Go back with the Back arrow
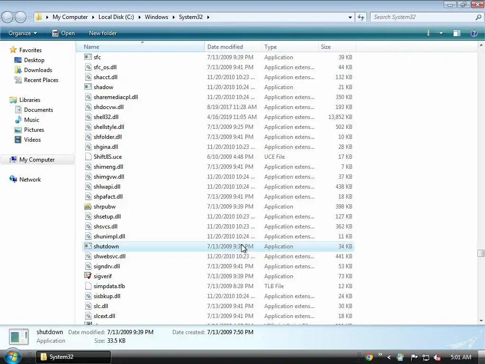This screenshot has width=485, height=364. point(8,17)
